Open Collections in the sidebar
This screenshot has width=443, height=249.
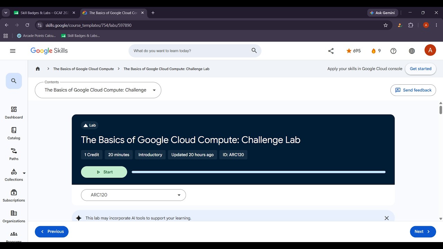pos(14,175)
